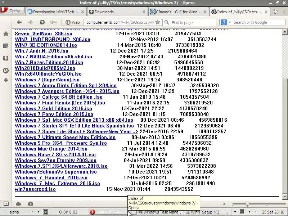This screenshot has width=288, height=216.
Task: Open the History clock panel in sidebar
Action: [6, 71]
